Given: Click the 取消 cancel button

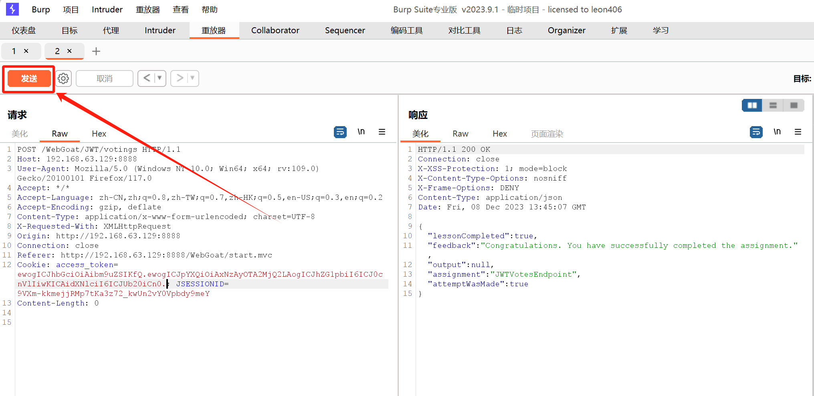Looking at the screenshot, I should [104, 78].
